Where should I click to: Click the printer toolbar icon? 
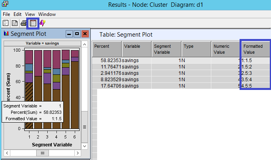(23, 23)
